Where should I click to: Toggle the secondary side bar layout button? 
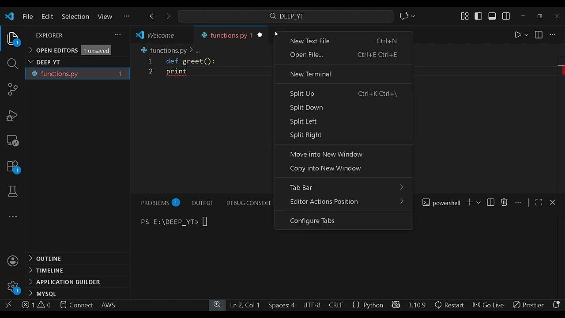(506, 16)
